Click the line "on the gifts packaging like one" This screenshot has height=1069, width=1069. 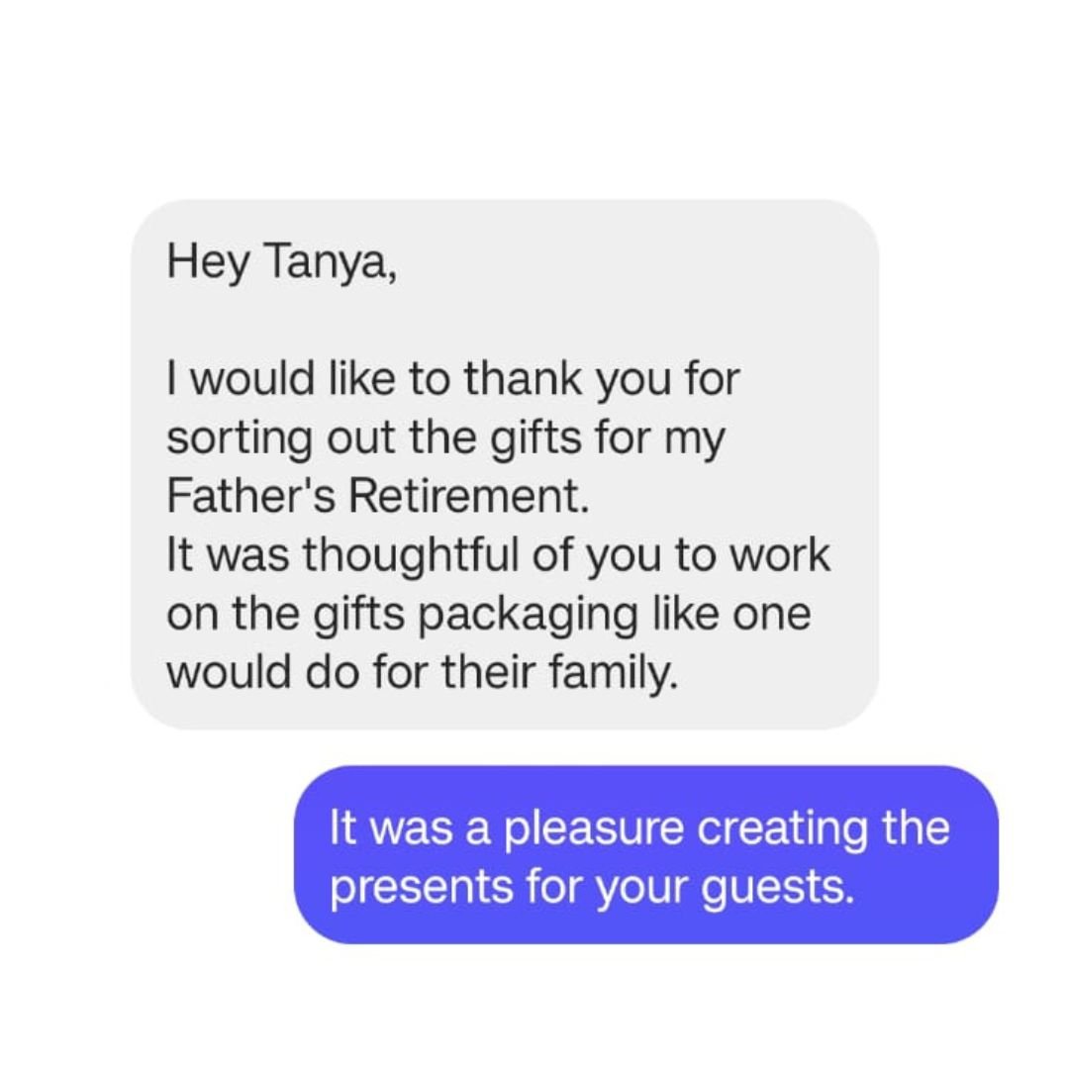(x=488, y=614)
